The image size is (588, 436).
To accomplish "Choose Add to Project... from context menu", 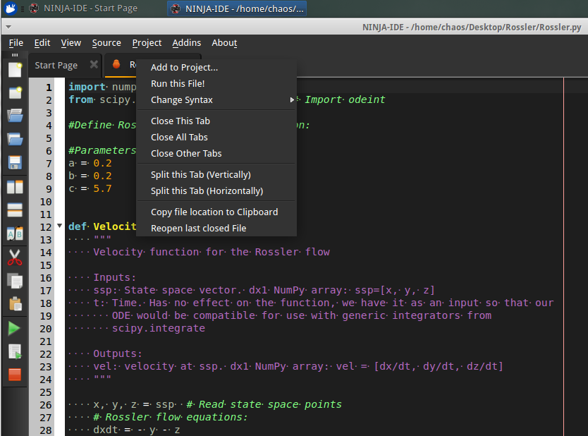I will click(216, 68).
